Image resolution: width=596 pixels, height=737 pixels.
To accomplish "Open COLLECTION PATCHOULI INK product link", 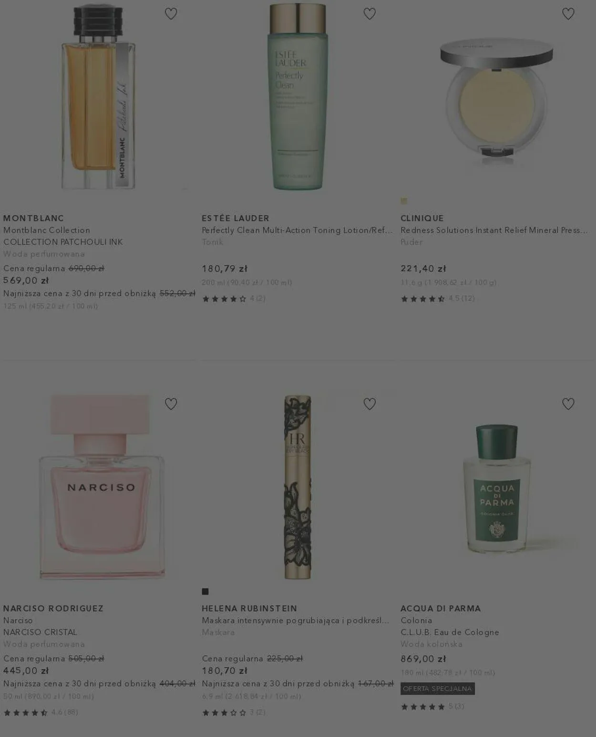I will tap(63, 242).
